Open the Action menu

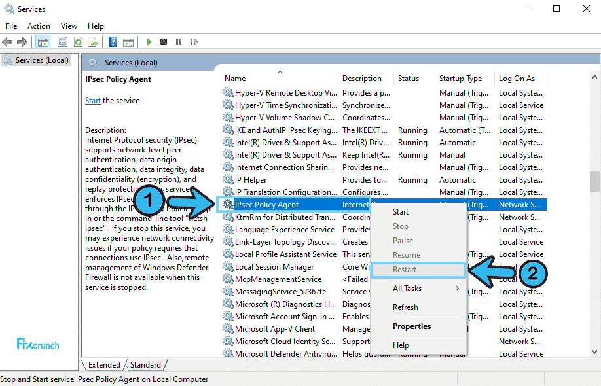click(x=39, y=26)
